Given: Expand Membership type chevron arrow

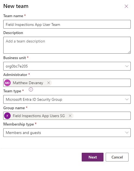Looking at the screenshot, I should coord(127,133).
